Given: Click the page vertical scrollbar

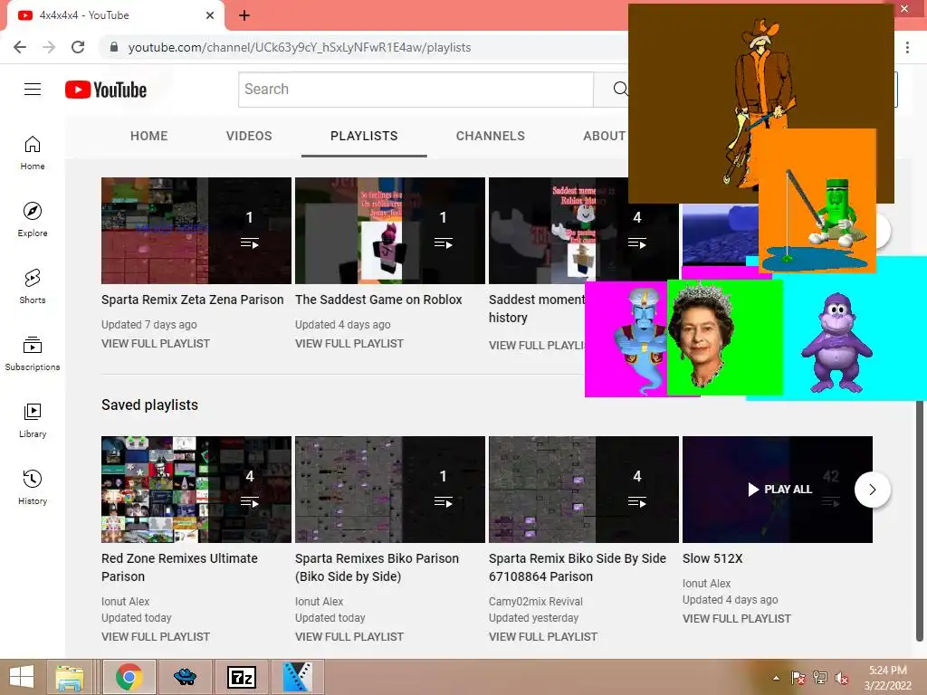Looking at the screenshot, I should click(920, 520).
